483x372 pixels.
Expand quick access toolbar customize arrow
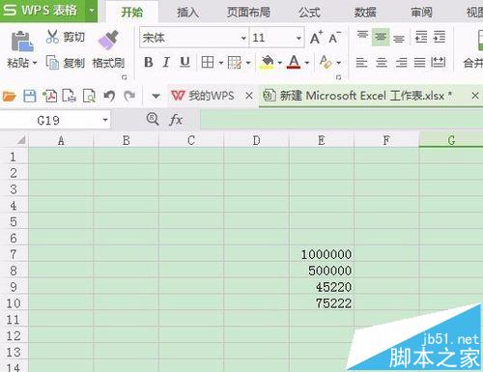pyautogui.click(x=156, y=97)
